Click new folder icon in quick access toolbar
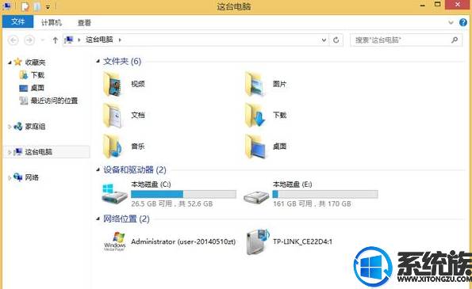The image size is (472, 289). click(x=37, y=6)
